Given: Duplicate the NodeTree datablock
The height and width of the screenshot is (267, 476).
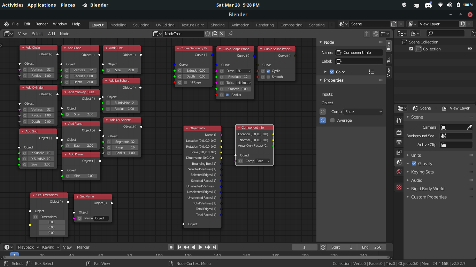Looking at the screenshot, I should 215,34.
